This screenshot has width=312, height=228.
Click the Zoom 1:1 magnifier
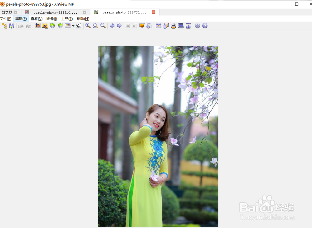pos(95,26)
